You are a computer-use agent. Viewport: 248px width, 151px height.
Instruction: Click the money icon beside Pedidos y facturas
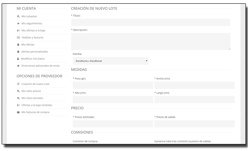coord(18,38)
